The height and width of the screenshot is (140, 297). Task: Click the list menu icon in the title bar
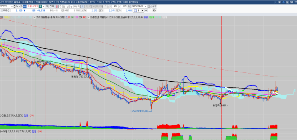tap(295, 2)
